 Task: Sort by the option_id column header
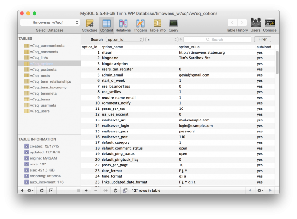pos(91,47)
